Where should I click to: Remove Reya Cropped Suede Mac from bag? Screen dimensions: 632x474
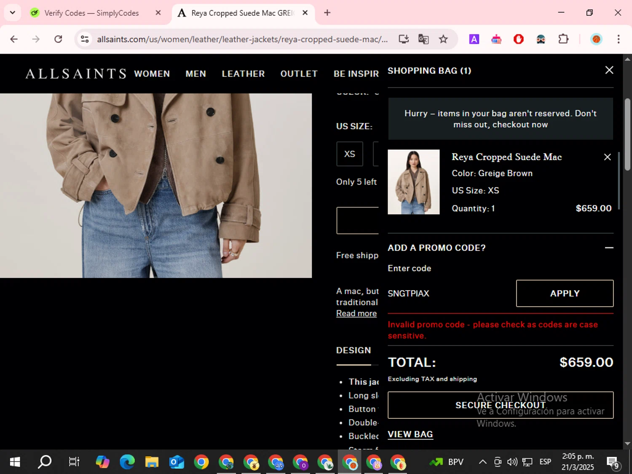(x=607, y=157)
